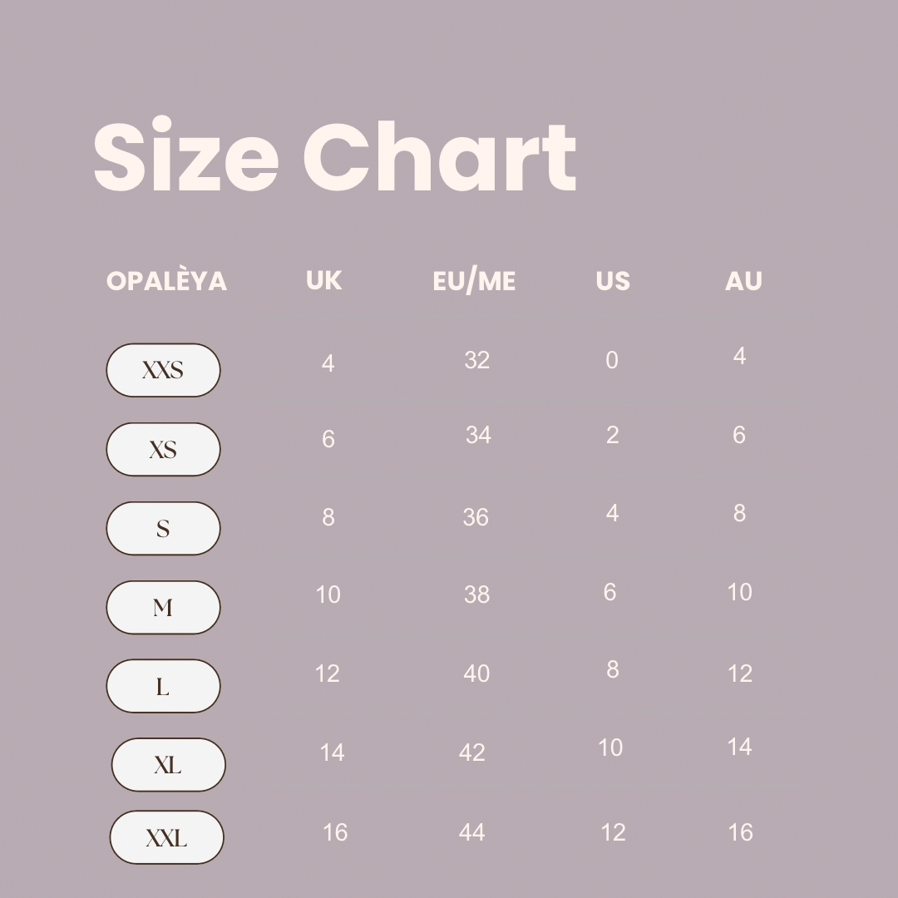Click the UK column header
The image size is (898, 898).
point(323,280)
